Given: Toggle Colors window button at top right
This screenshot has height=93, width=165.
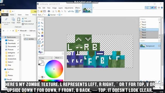Looking at the screenshot, I should (x=155, y=7).
